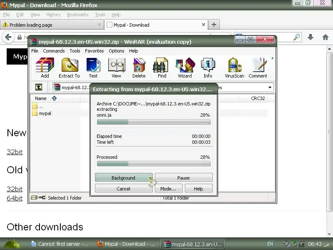Open the WinRAR Tools menu
Viewport: 333px width, 250px height.
tap(75, 51)
